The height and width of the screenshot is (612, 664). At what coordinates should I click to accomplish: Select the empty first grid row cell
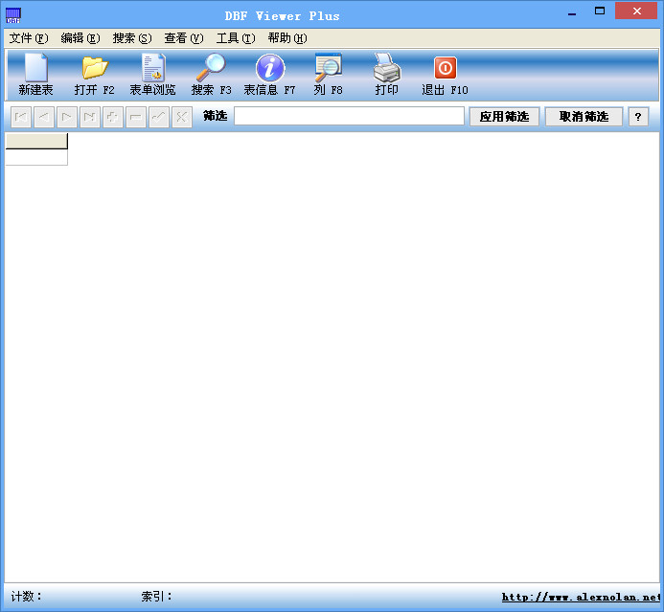[36, 157]
